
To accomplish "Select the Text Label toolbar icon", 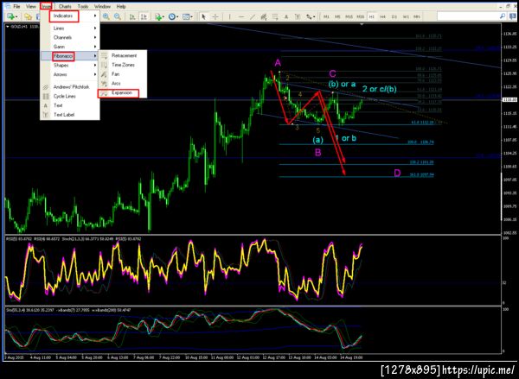I will (x=297, y=16).
